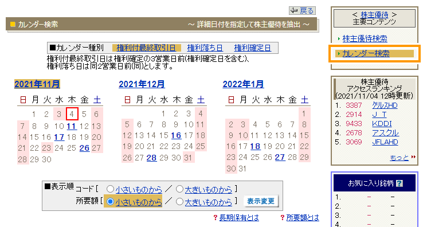Select 所要額 小さいものから radio button
Image resolution: width=423 pixels, height=227 pixels.
(110, 202)
